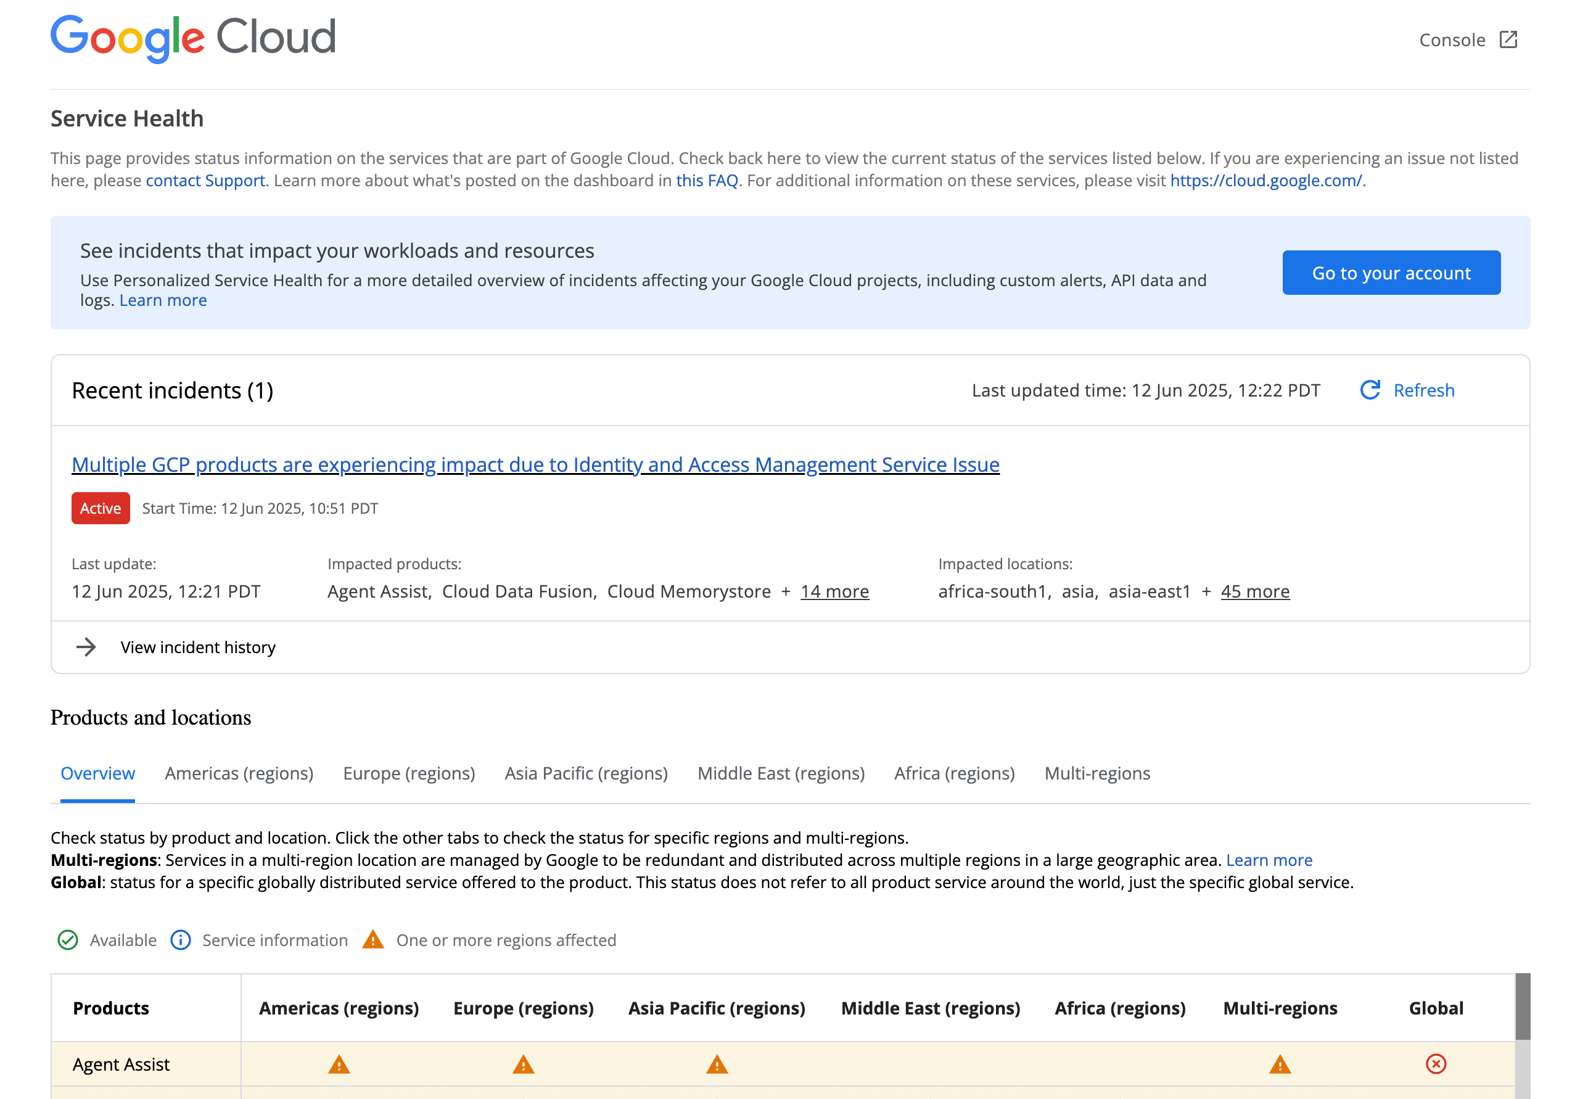Open the this FAQ link
The width and height of the screenshot is (1596, 1099).
point(707,181)
